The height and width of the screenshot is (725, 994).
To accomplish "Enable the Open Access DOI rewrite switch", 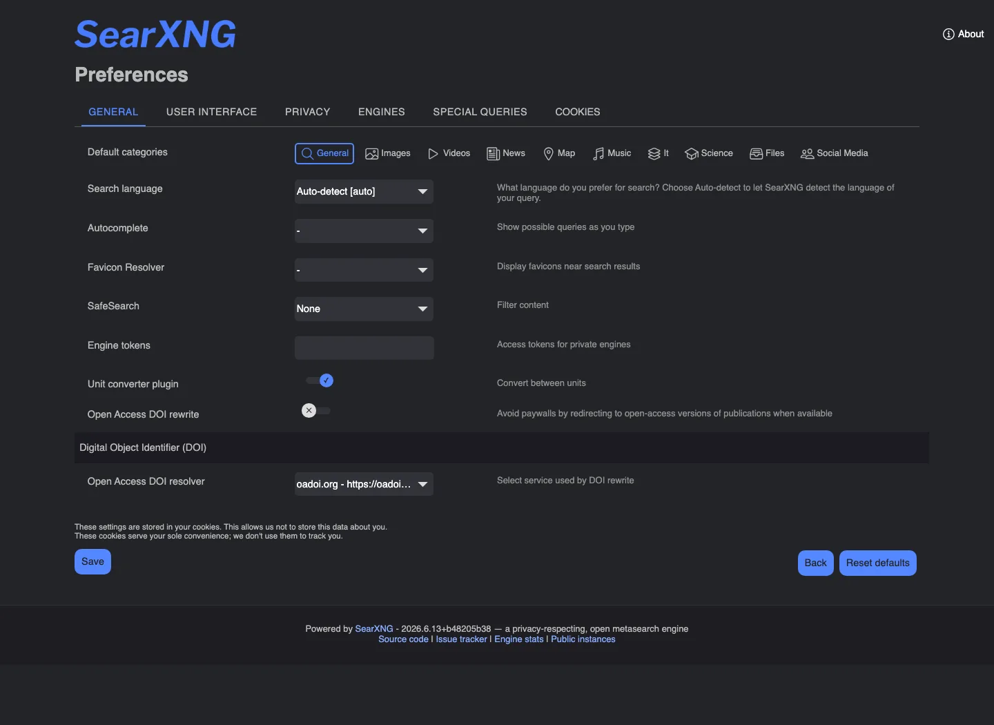I will [x=316, y=411].
